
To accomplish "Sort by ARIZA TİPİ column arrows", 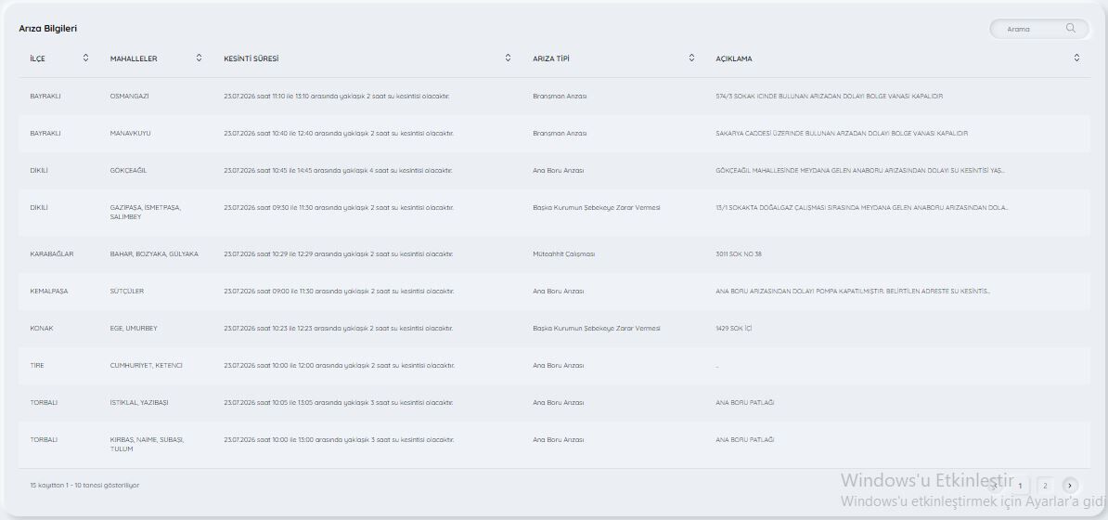I will click(691, 58).
